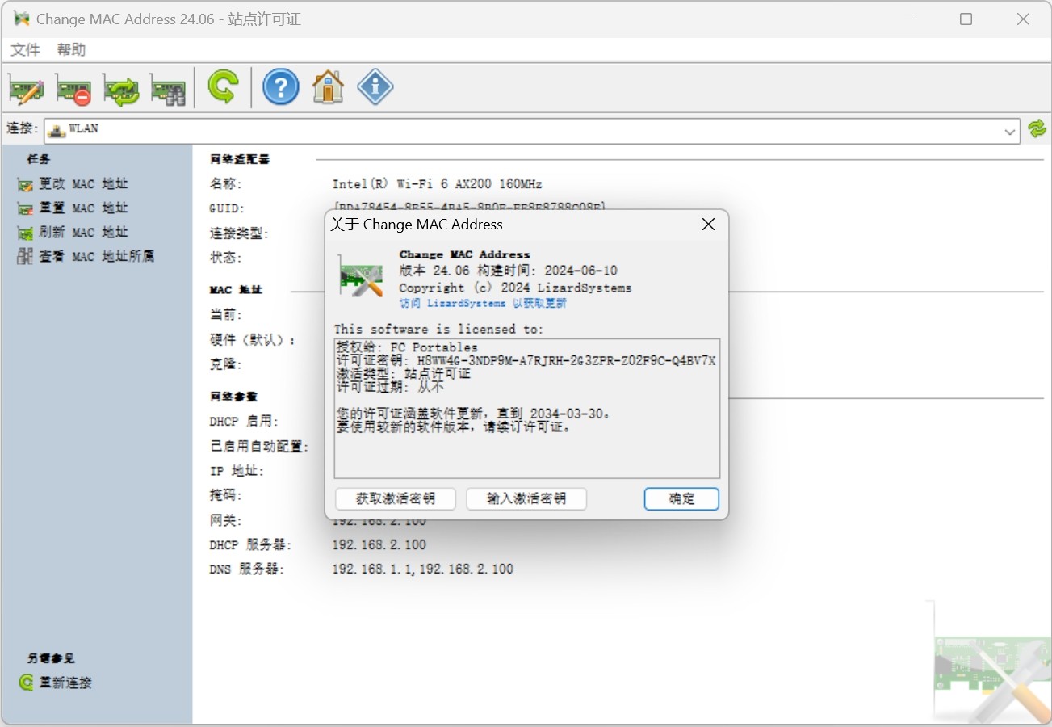Click the license text box area in About dialog
The height and width of the screenshot is (727, 1052).
[526, 409]
